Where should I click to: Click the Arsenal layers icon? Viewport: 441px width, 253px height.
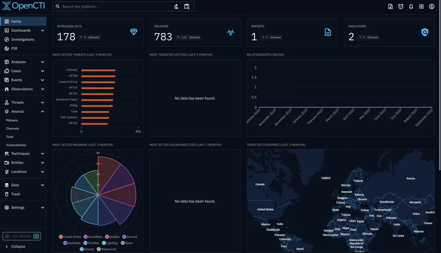pyautogui.click(x=7, y=112)
